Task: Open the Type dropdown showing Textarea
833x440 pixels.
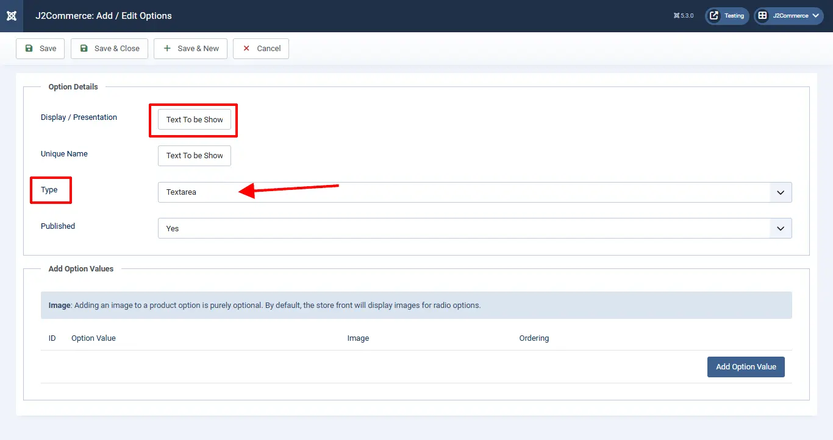Action: tap(474, 192)
